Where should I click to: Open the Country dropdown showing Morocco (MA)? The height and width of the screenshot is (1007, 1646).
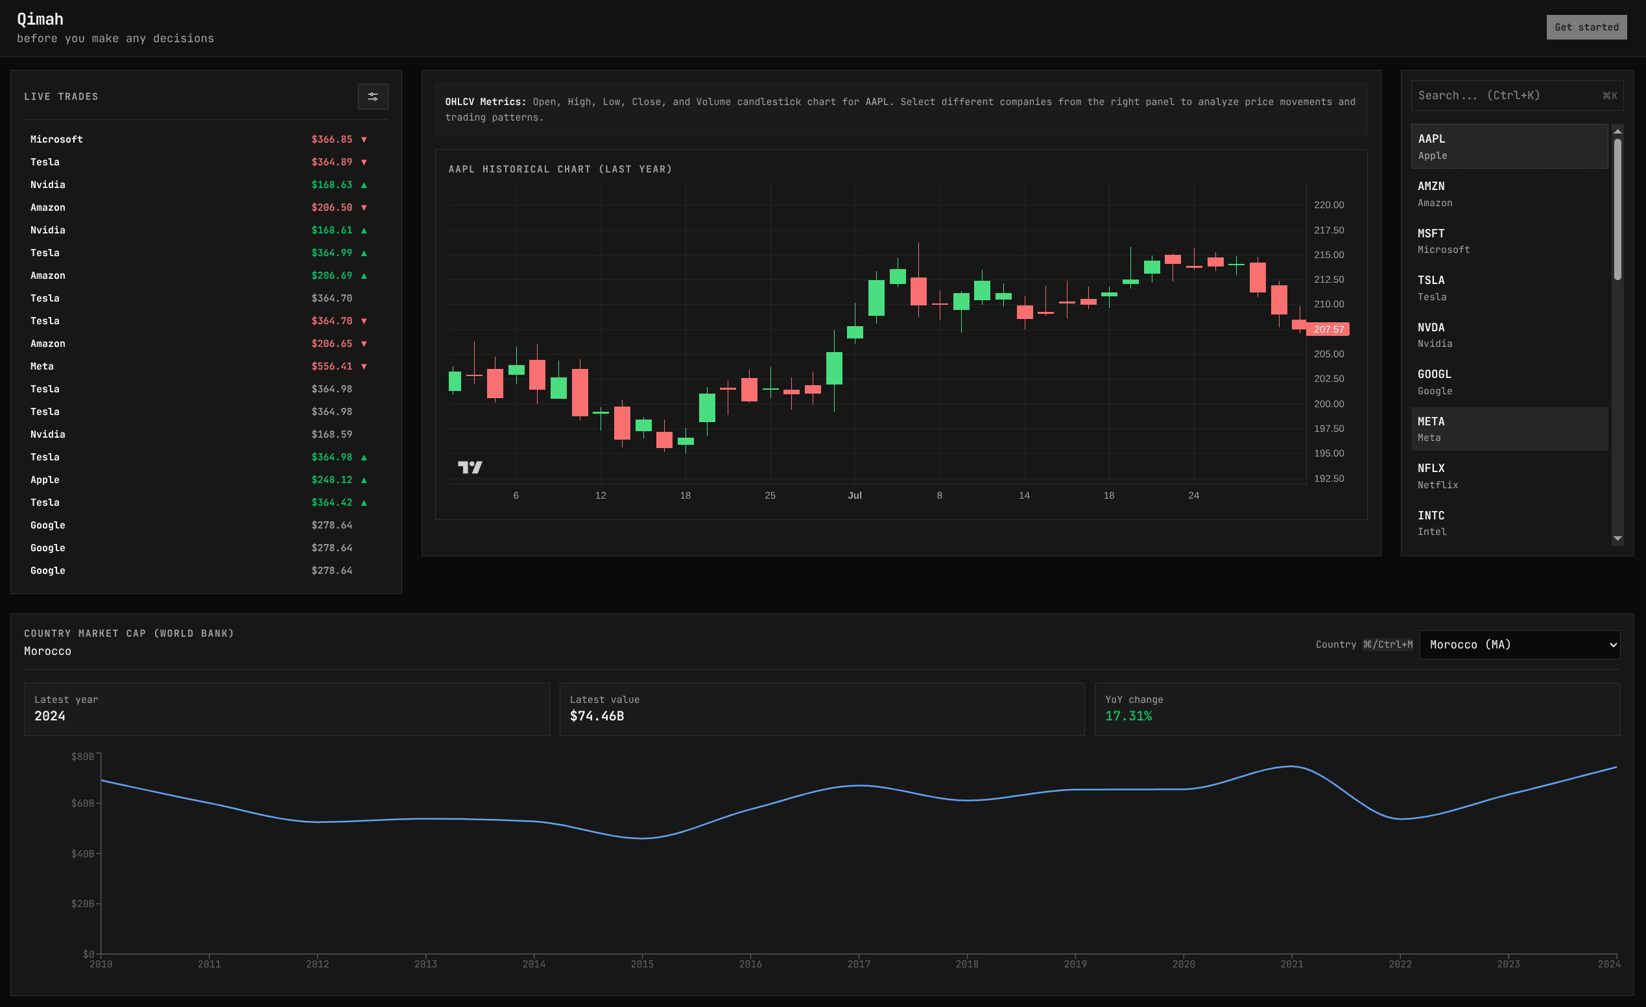(1519, 645)
